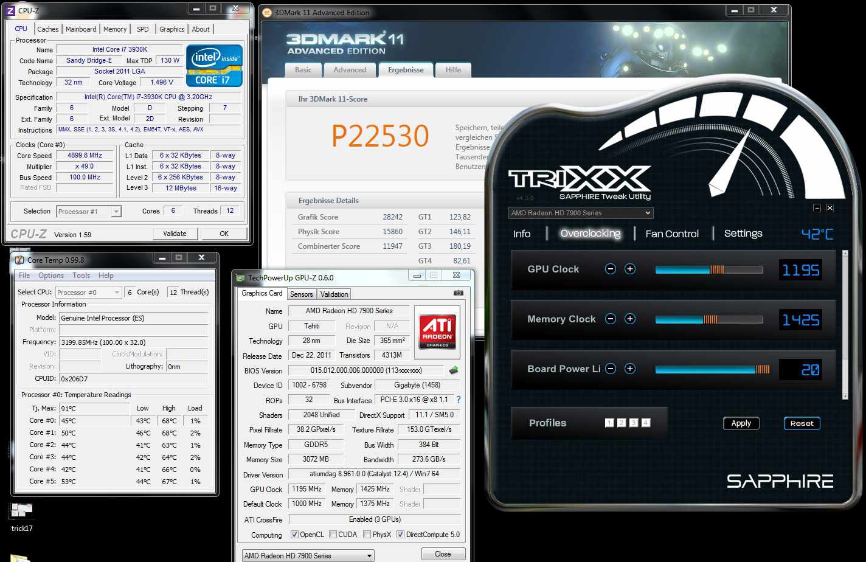Image resolution: width=866 pixels, height=562 pixels.
Task: Open the GPU-Z Validation tab
Action: [334, 294]
